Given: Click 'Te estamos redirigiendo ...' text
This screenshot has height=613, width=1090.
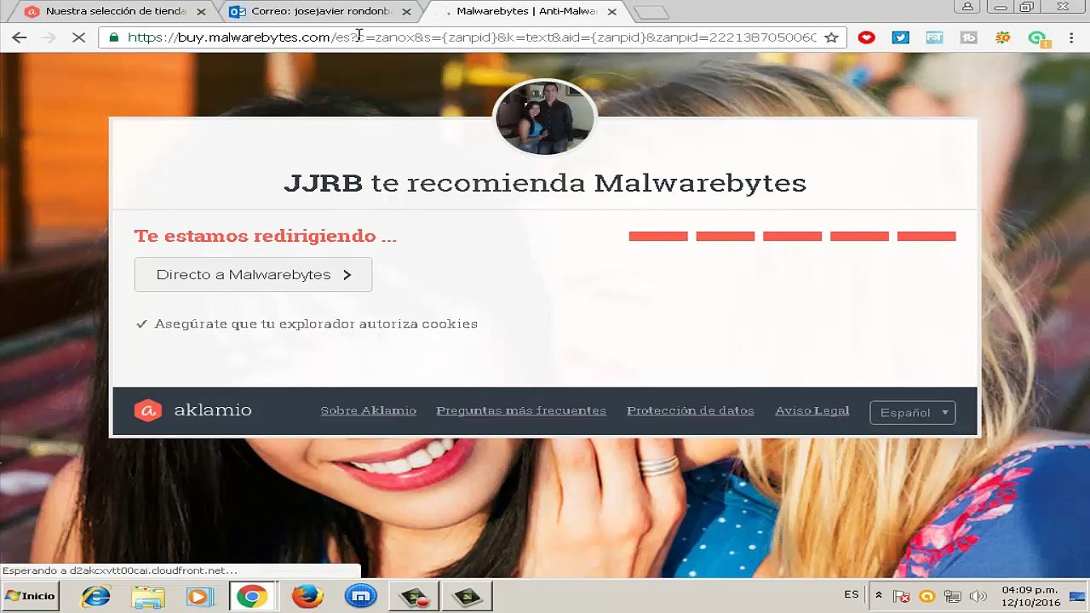Looking at the screenshot, I should tap(265, 236).
